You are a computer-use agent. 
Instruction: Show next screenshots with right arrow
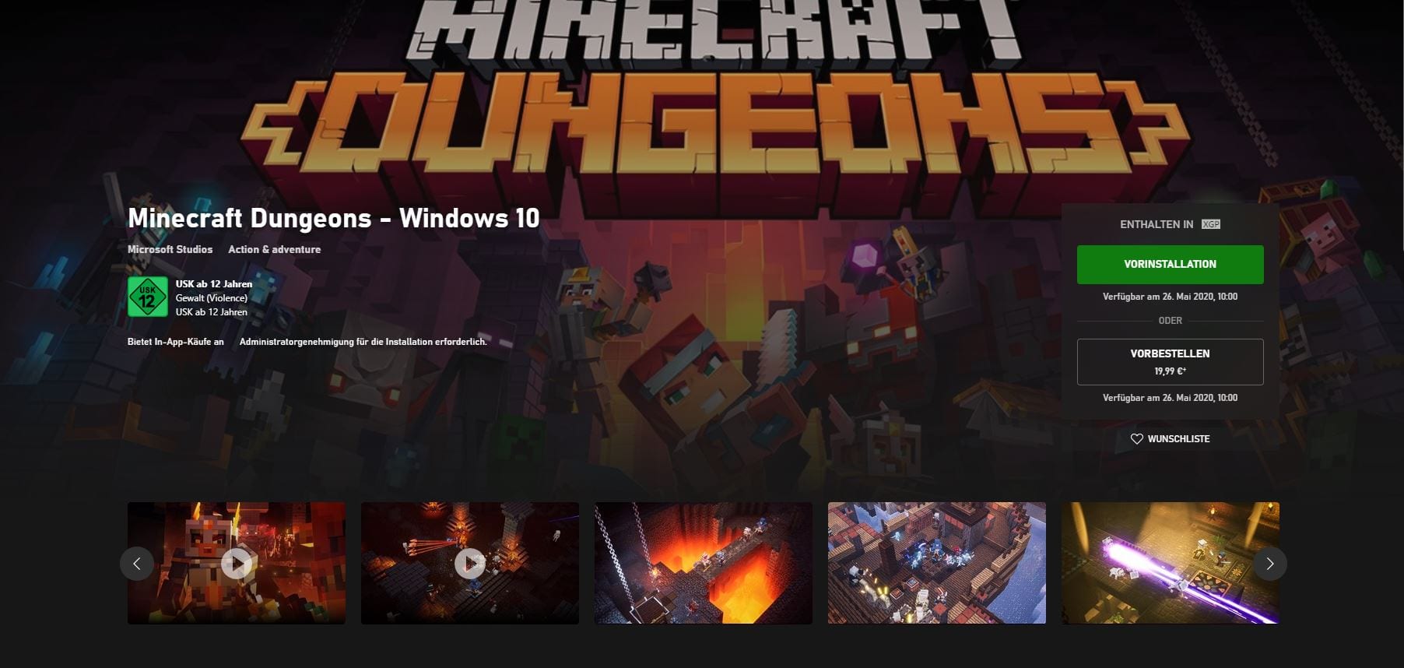tap(1269, 564)
